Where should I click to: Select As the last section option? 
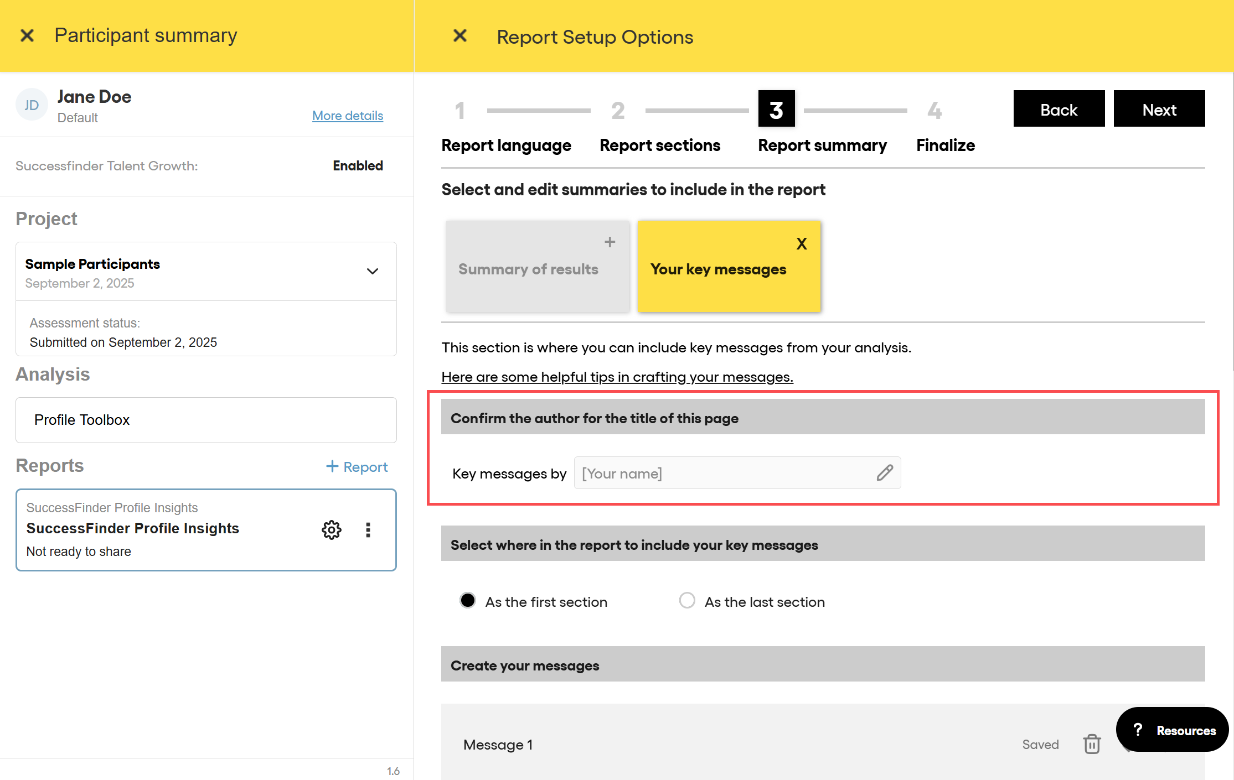[686, 601]
